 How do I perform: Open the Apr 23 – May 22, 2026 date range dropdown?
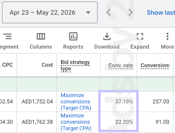[50, 12]
